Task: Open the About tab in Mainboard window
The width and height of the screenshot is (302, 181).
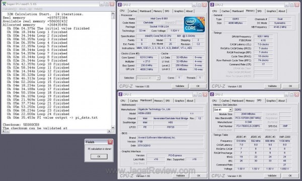Action: pos(190,101)
